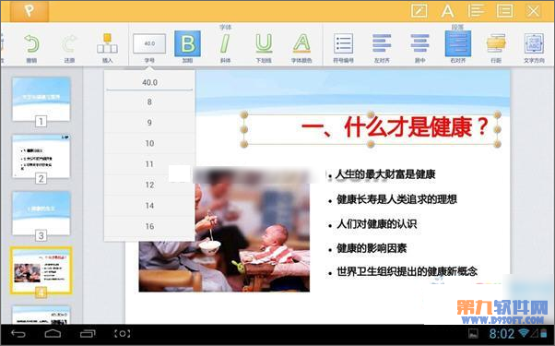Tap the Undo (撤销) arrow icon

[31, 43]
